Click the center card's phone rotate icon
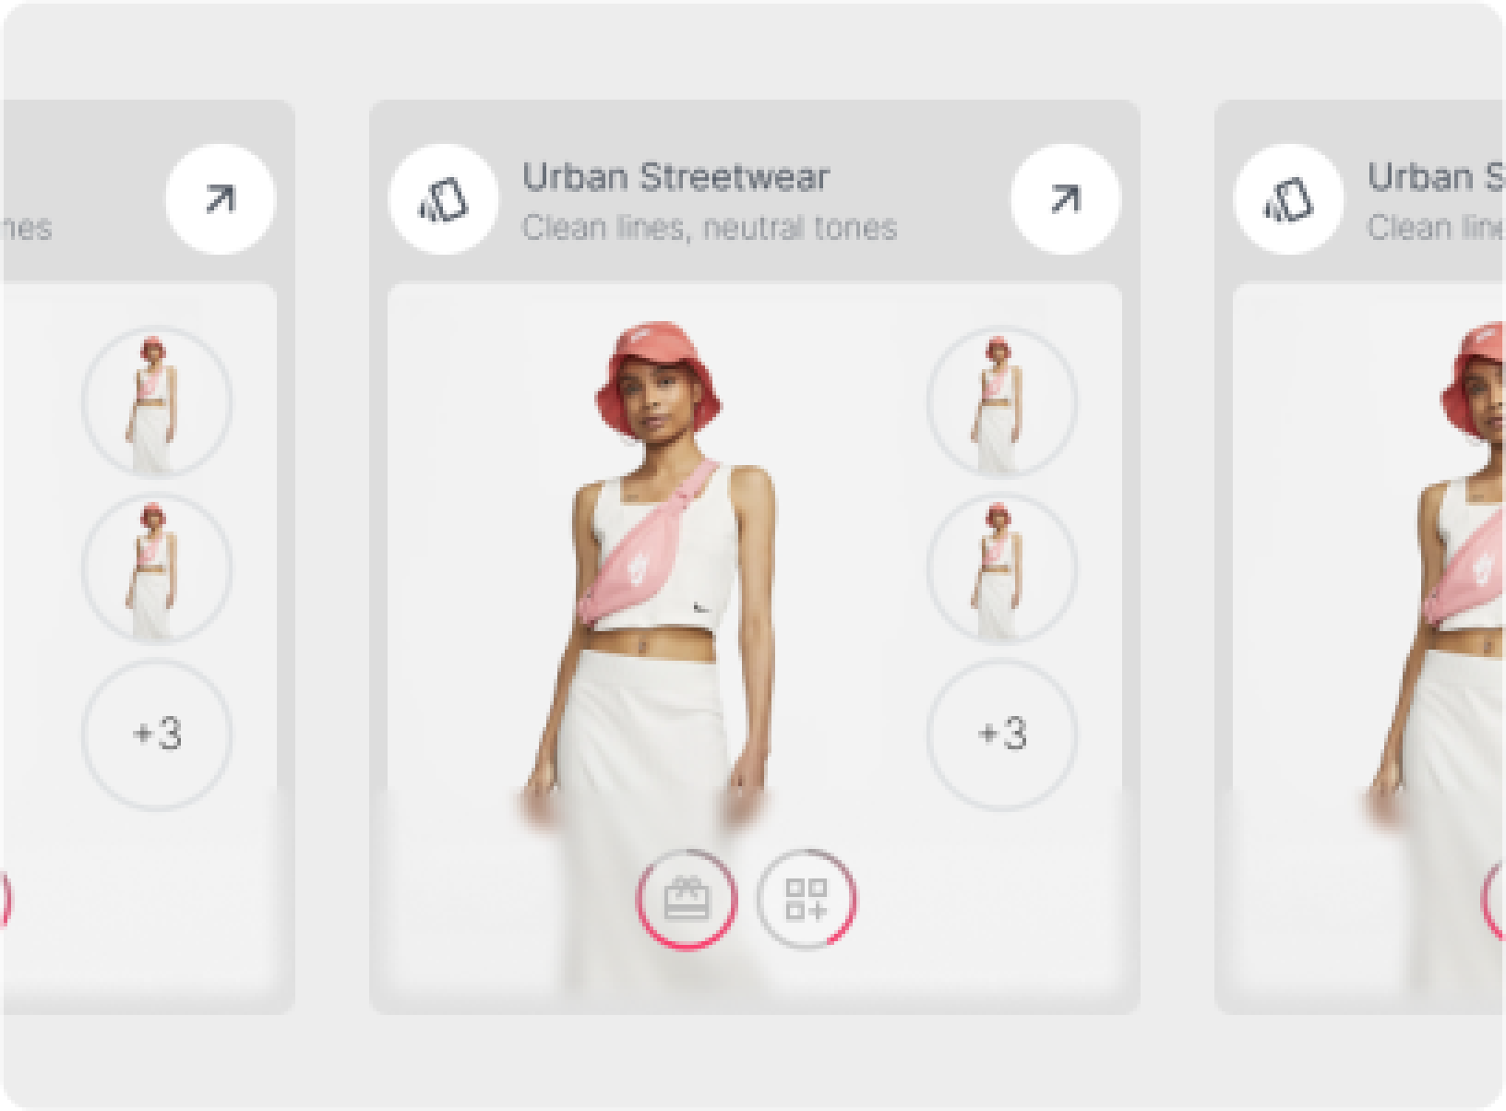 (444, 199)
